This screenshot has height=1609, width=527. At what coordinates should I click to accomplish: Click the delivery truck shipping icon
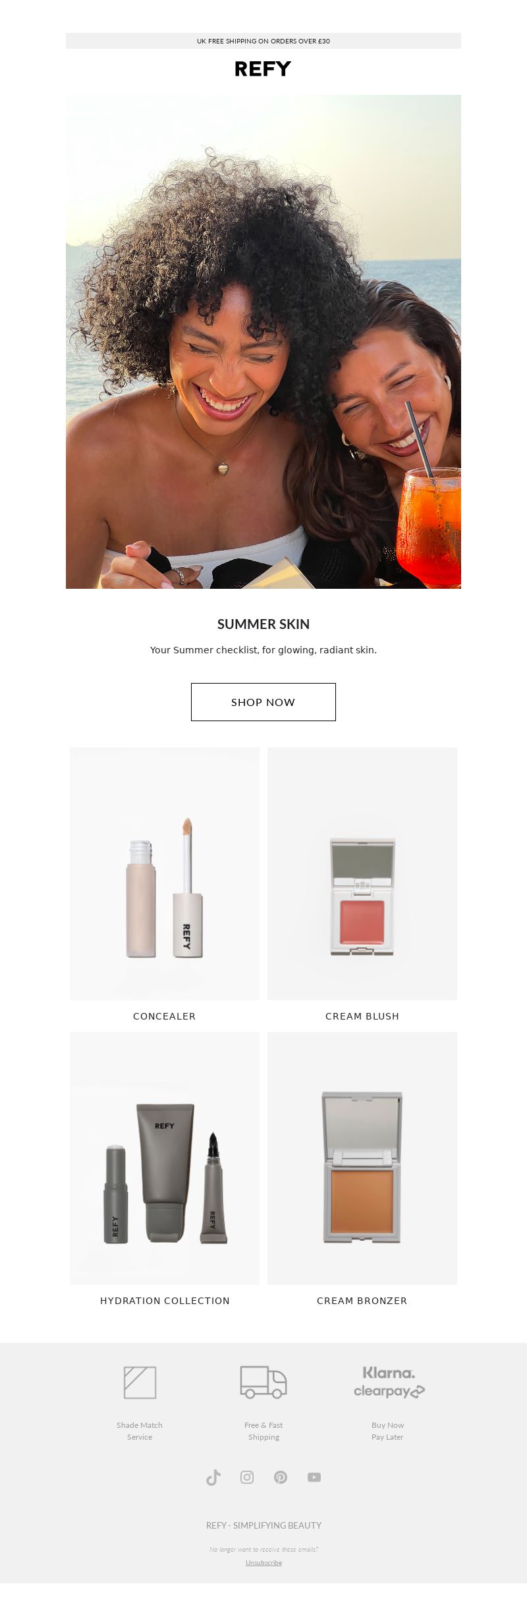coord(263,1382)
